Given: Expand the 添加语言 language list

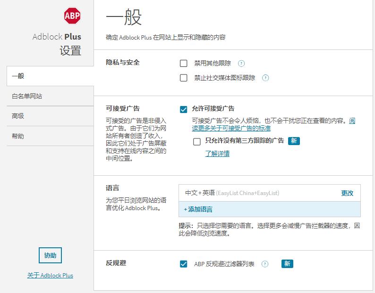Looking at the screenshot, I should pos(270,209).
